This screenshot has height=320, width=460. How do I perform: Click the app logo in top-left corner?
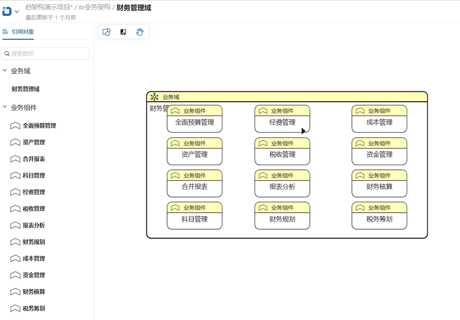click(7, 11)
